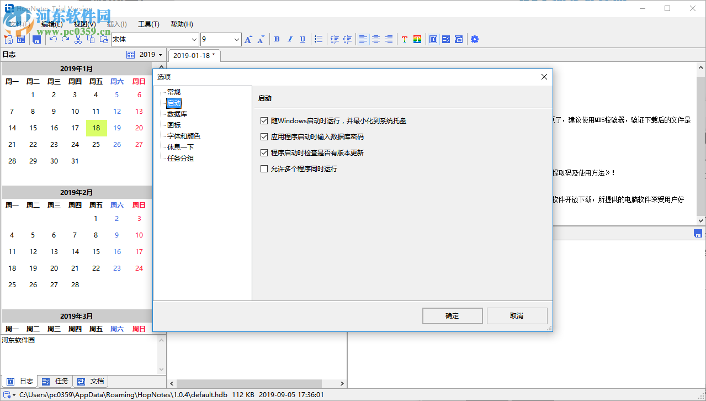Select the Cut icon in the toolbar
Image resolution: width=706 pixels, height=401 pixels.
[77, 39]
